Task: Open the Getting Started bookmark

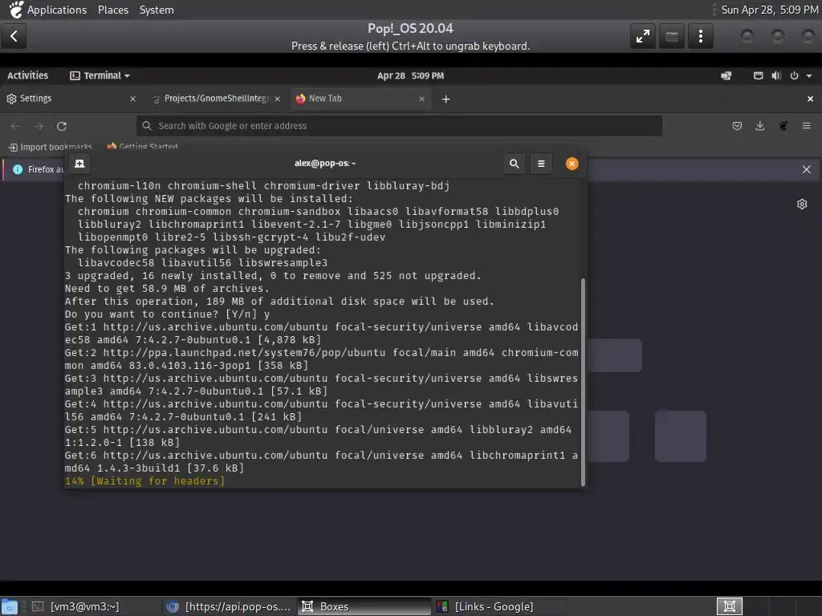Action: tap(142, 148)
